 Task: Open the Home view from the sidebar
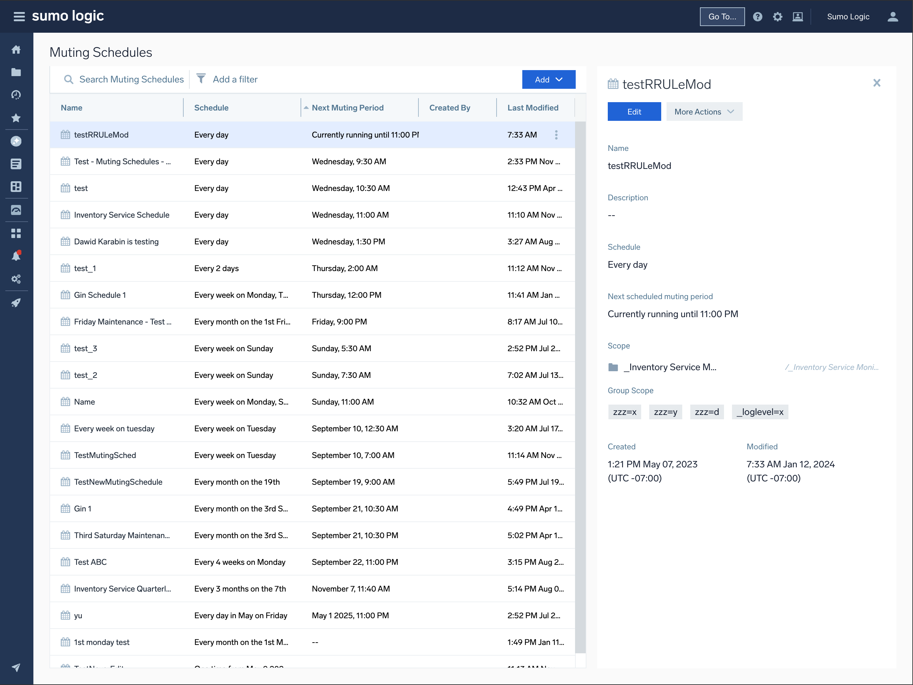16,49
